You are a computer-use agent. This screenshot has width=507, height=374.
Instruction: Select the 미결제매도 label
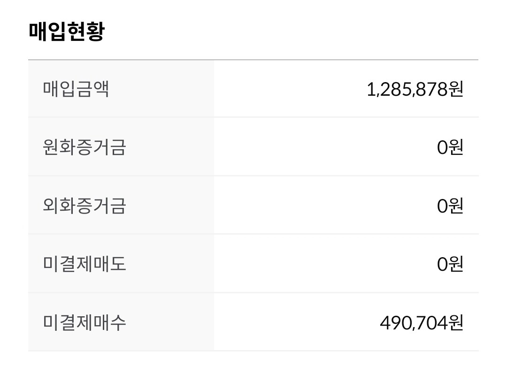pyautogui.click(x=84, y=264)
